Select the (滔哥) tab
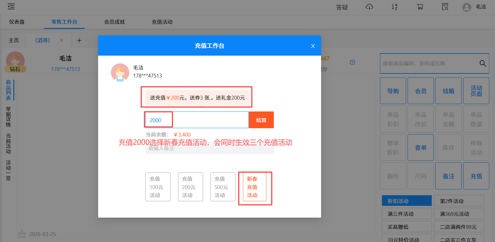The image size is (495, 242). [x=43, y=40]
